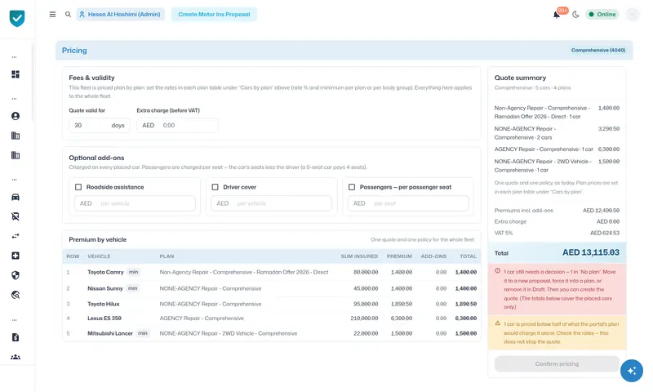Click the PREMIUM column header

399,256
